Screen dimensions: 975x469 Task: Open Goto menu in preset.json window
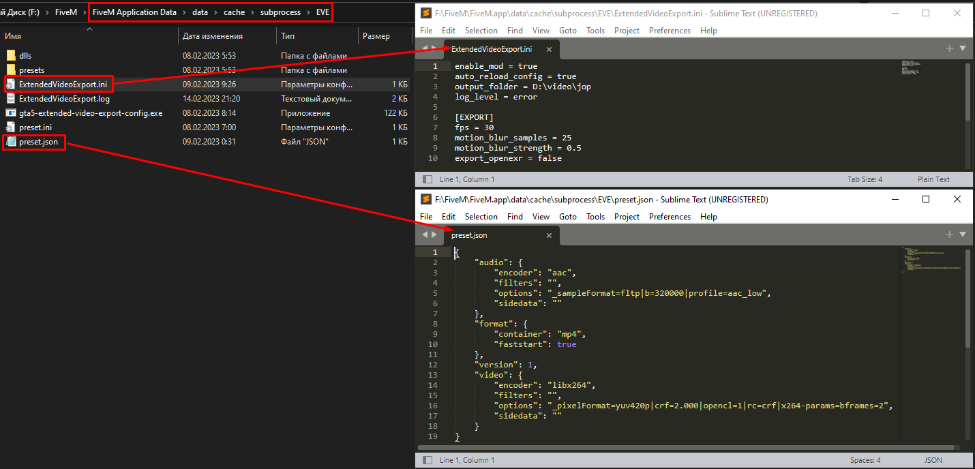point(567,217)
